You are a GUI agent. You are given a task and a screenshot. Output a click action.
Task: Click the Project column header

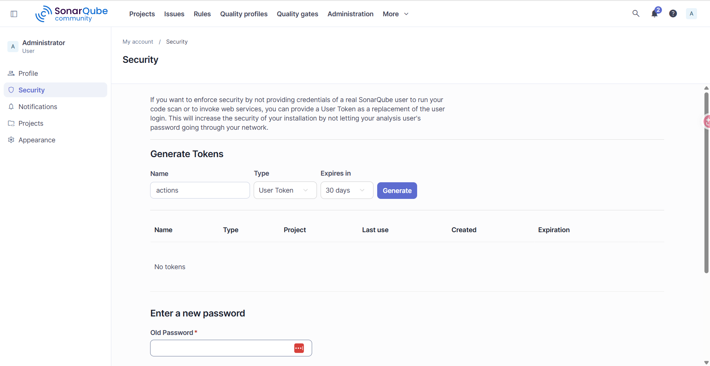(295, 230)
